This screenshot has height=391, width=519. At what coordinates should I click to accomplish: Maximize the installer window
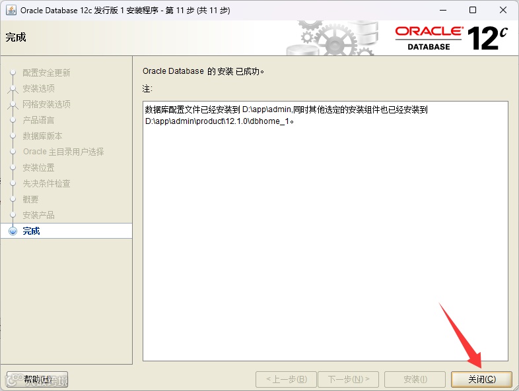473,11
